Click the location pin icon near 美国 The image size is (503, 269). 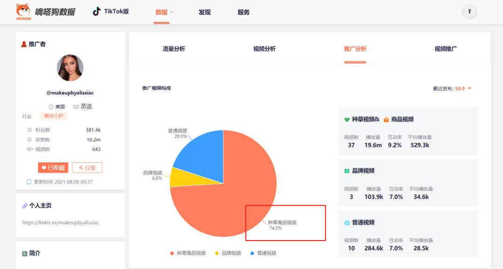[51, 107]
